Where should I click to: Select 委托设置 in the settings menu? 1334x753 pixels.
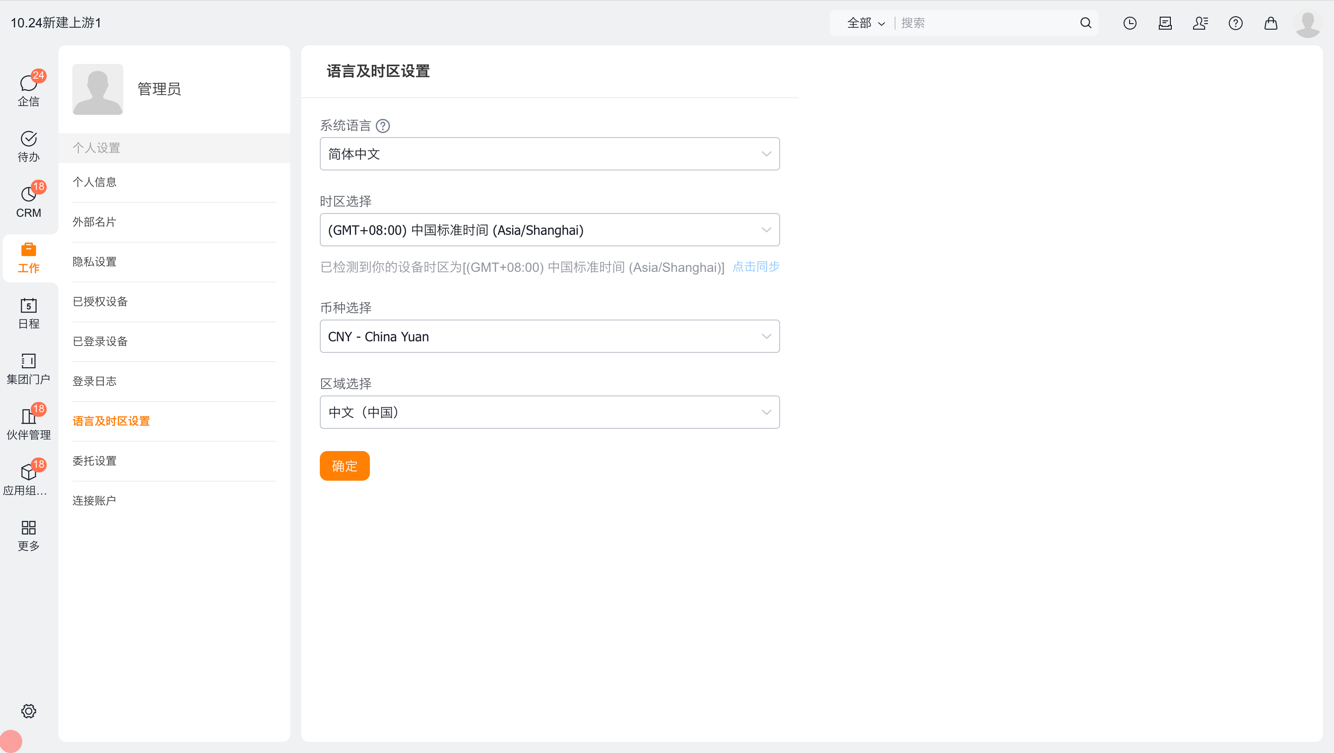click(x=94, y=461)
